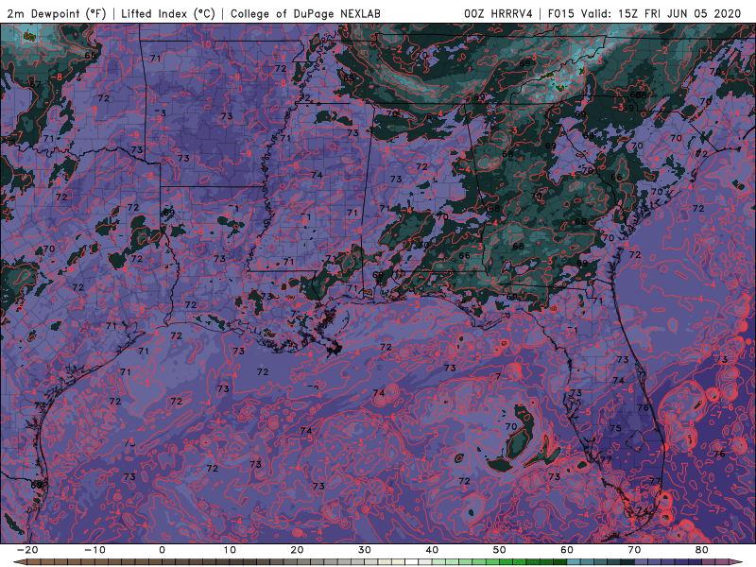The width and height of the screenshot is (756, 567).
Task: Click the 70 label on the color scale
Action: click(x=634, y=550)
